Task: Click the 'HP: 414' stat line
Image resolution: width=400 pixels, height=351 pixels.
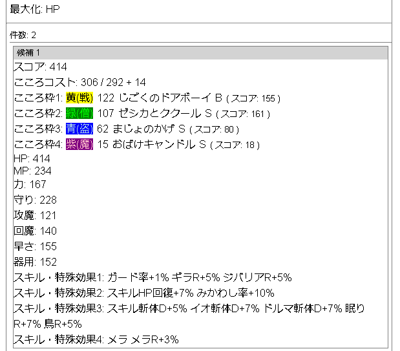Action: coord(32,158)
